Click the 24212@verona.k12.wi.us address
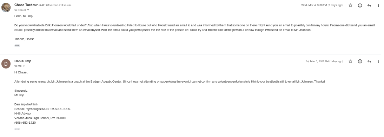Viewport: 384px width, 137px height. pyautogui.click(x=55, y=5)
